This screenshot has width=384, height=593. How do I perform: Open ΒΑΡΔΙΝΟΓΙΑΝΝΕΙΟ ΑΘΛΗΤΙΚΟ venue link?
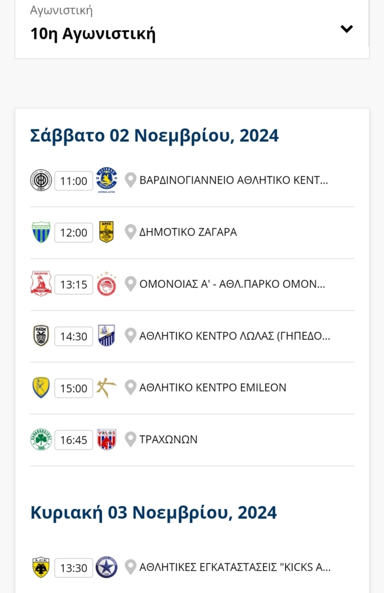point(233,180)
